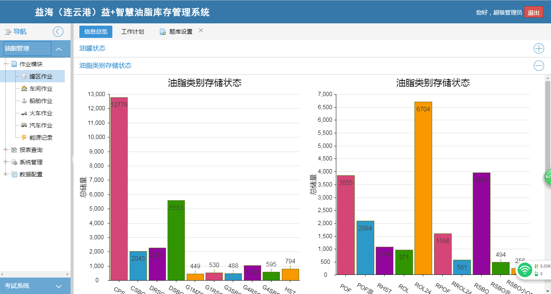Expand the 考试系统 accordion section

click(59, 286)
